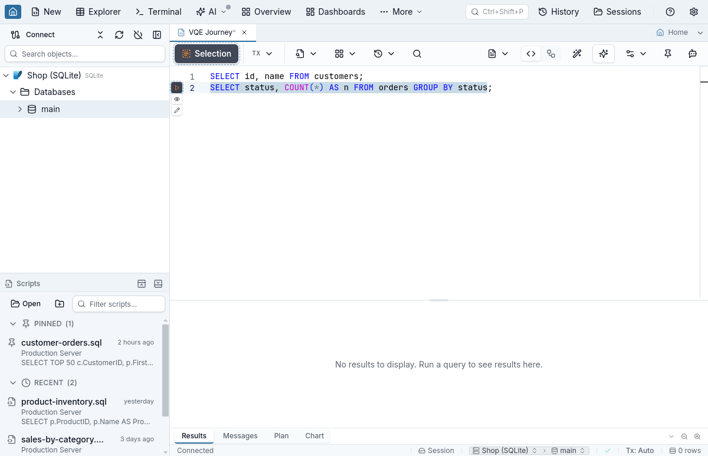Pin the editor with pushpin icon
Image resolution: width=708 pixels, height=456 pixels.
(668, 54)
